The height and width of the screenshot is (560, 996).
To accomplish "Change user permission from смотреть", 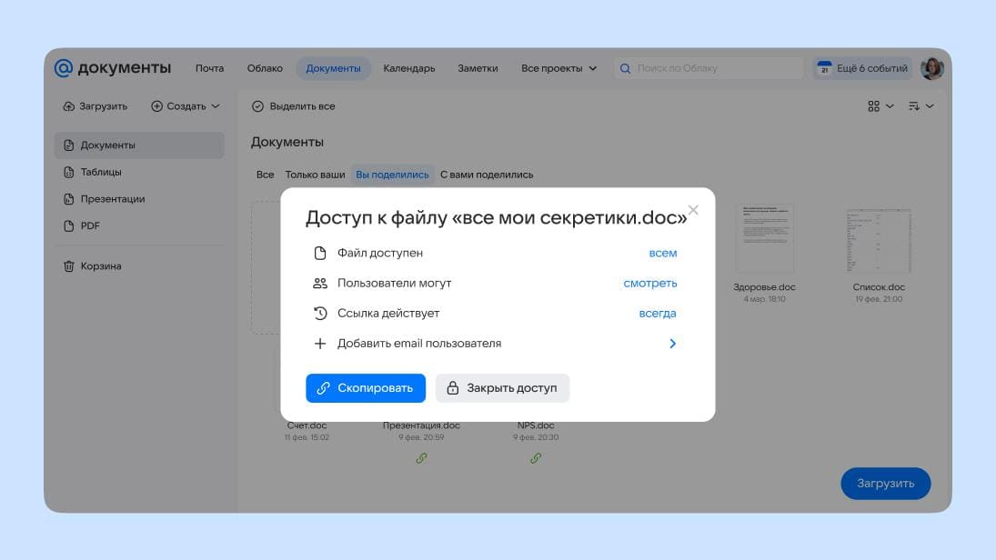I will click(x=649, y=283).
